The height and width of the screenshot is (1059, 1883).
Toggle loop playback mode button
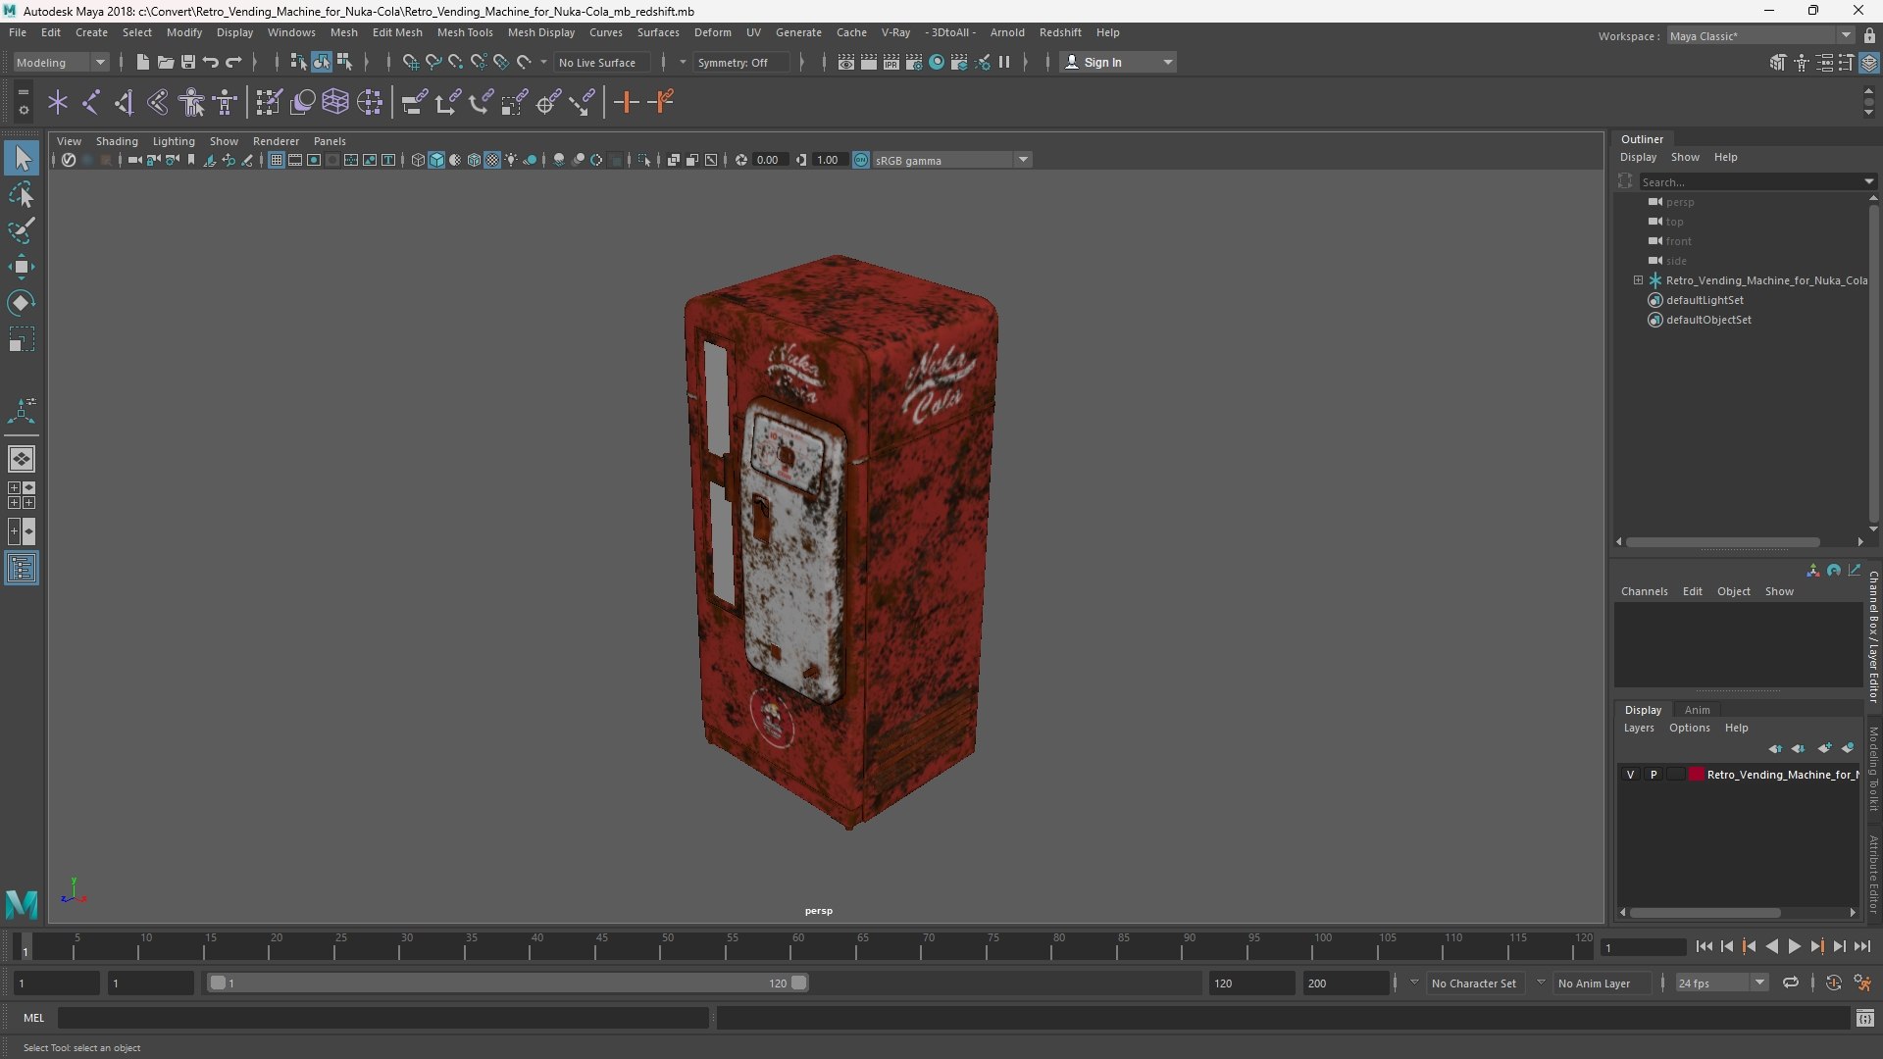(x=1791, y=983)
